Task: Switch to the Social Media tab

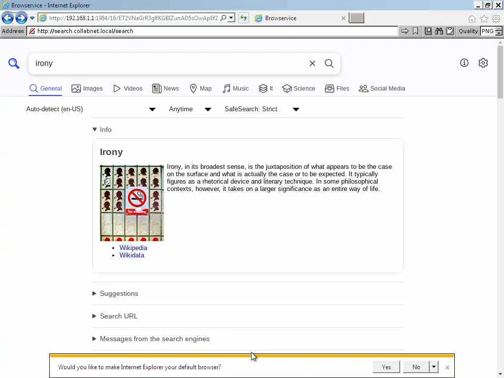Action: pyautogui.click(x=381, y=89)
